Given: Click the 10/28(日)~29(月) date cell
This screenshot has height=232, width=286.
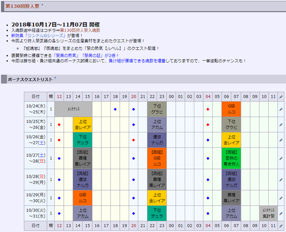Looking at the screenshot, I should [36, 180].
